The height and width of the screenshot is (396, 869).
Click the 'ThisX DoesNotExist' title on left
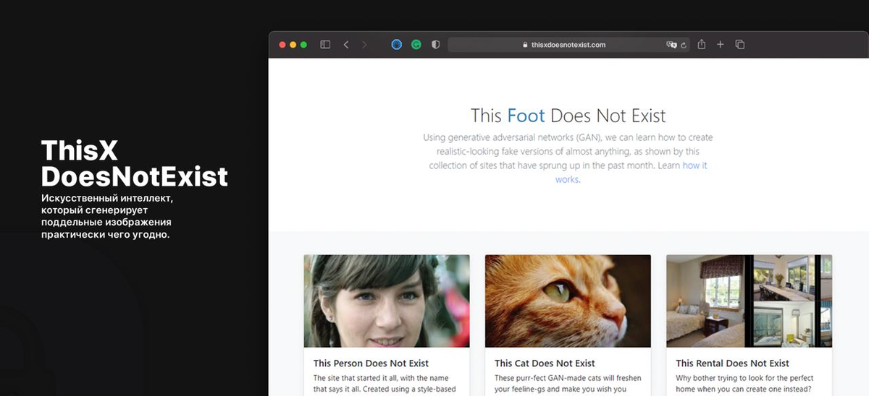(x=135, y=163)
